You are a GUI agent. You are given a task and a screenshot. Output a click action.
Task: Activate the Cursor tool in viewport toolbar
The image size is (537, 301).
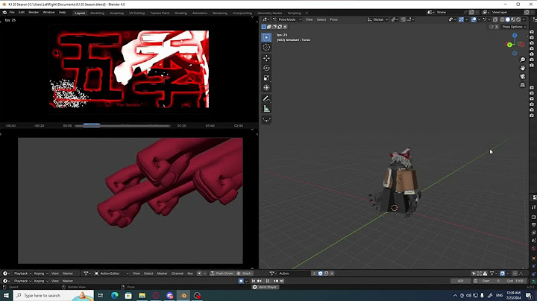pyautogui.click(x=266, y=47)
